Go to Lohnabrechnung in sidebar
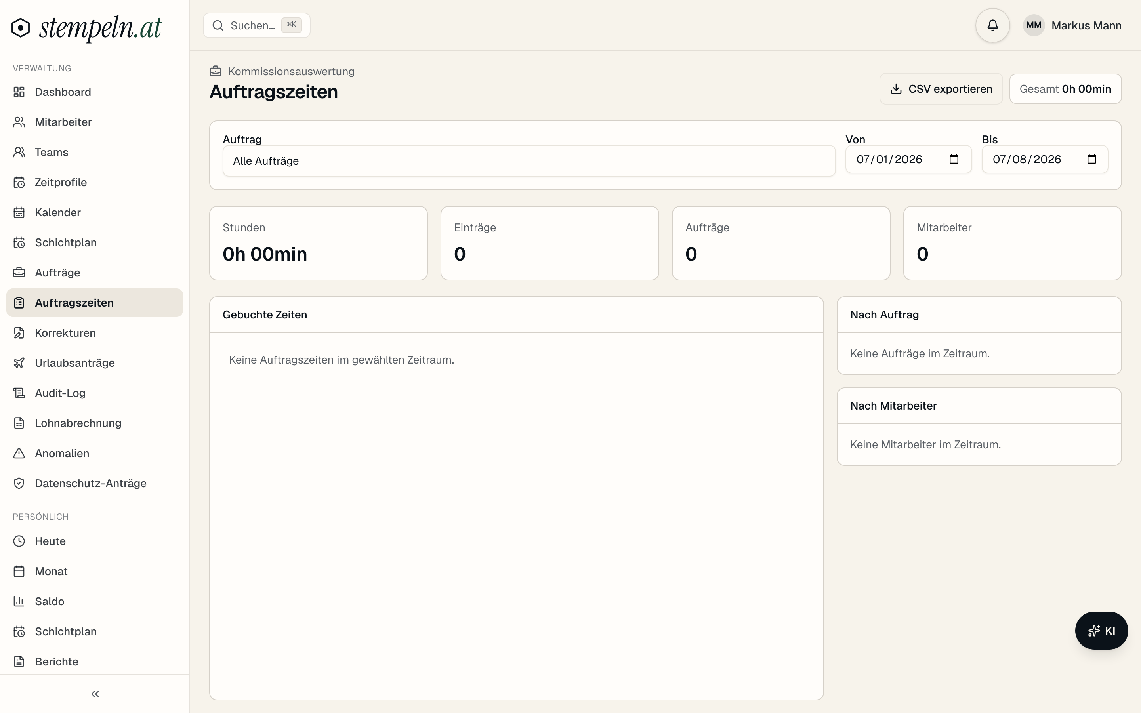This screenshot has width=1141, height=713. (95, 423)
